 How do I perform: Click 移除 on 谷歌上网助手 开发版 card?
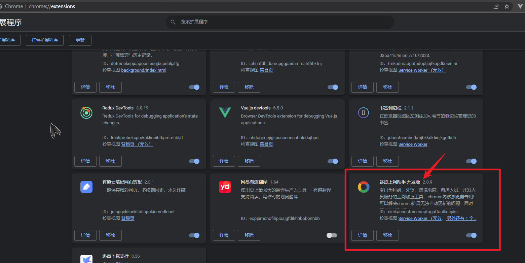[x=387, y=235]
